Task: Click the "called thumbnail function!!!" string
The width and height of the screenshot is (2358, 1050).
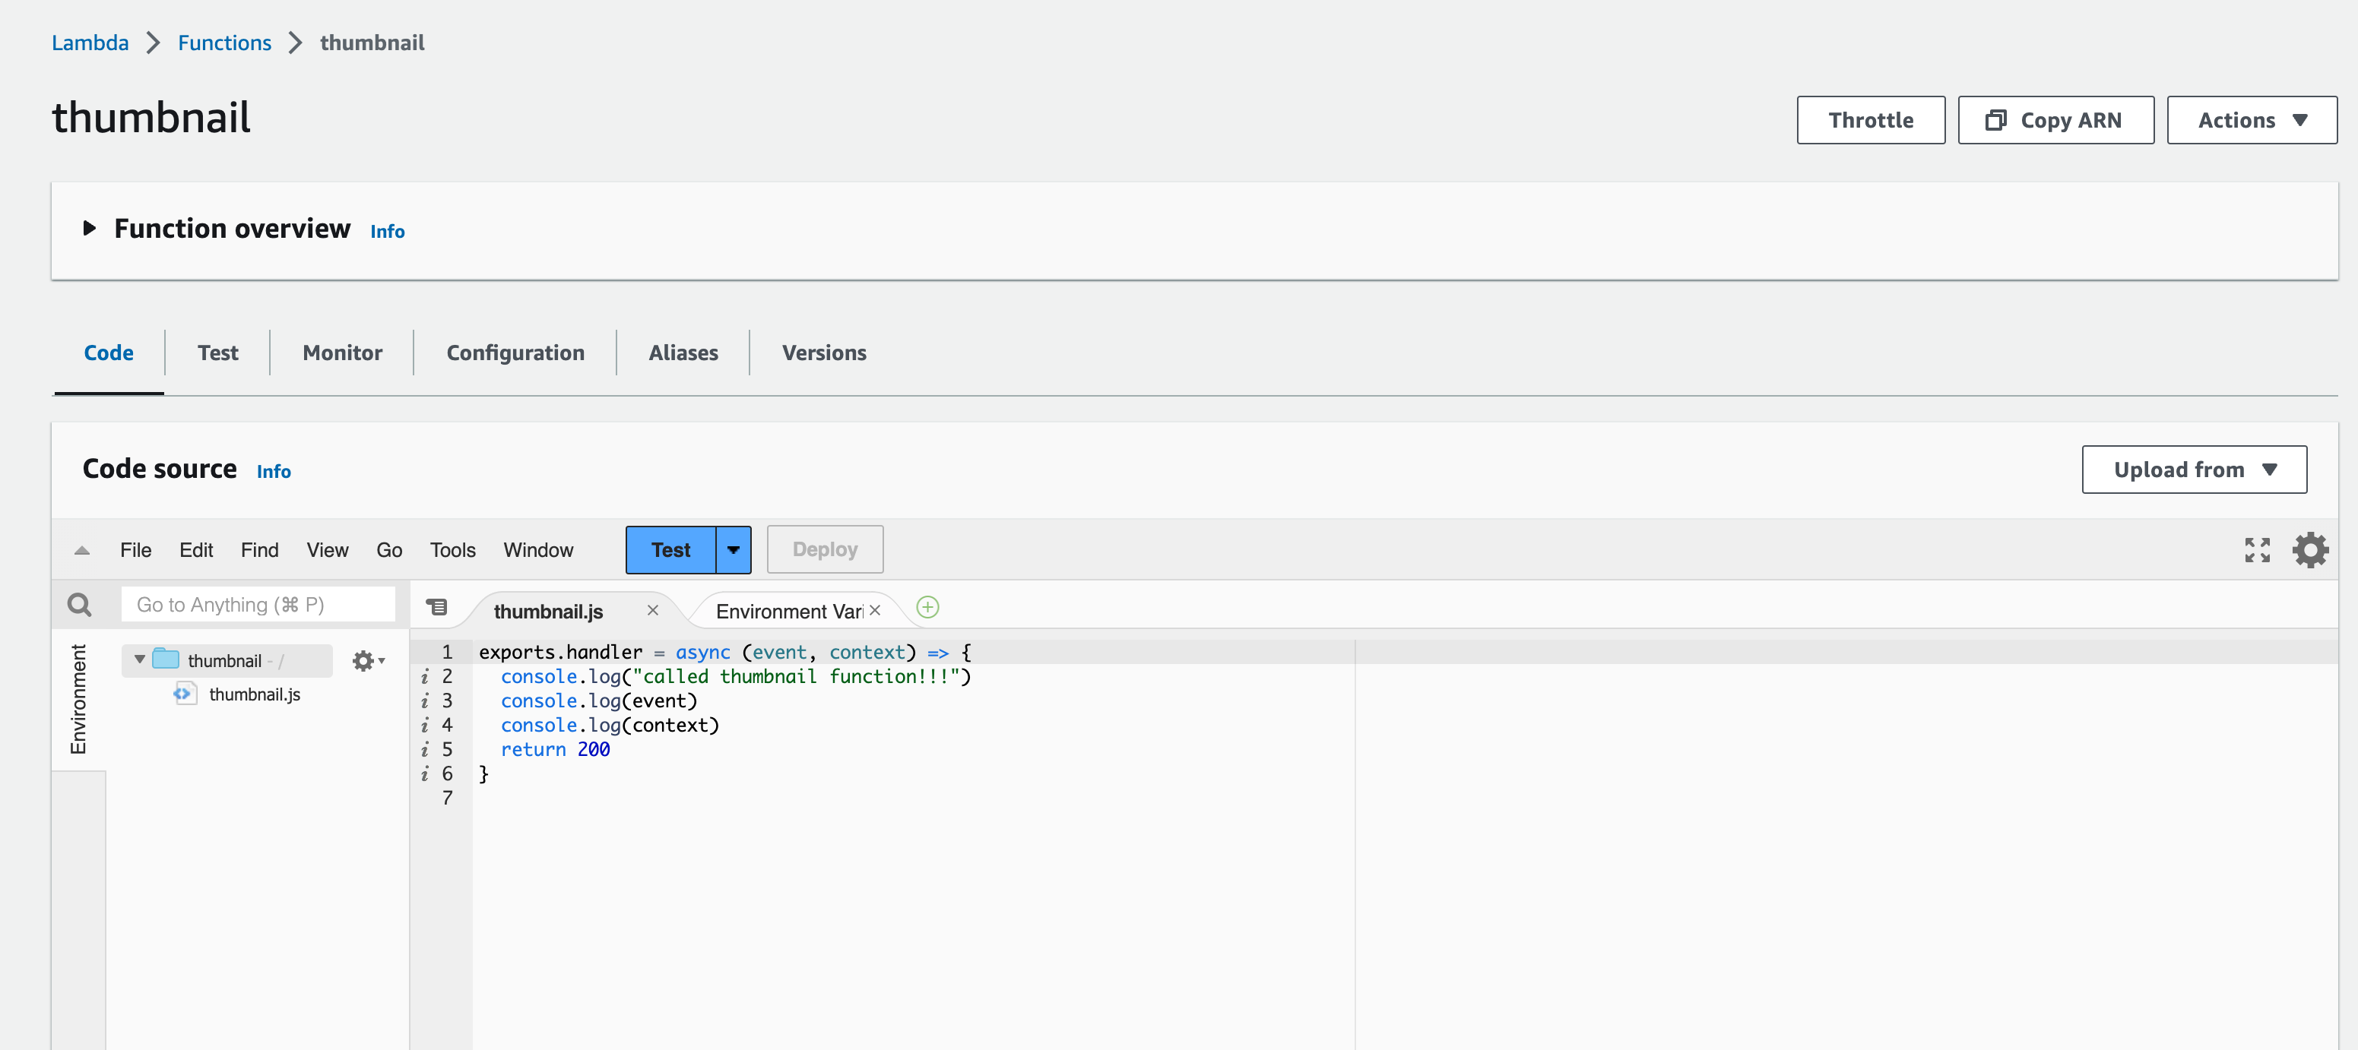Action: click(x=795, y=677)
